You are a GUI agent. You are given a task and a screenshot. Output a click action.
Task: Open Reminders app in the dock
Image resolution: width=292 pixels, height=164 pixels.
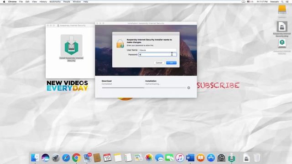pyautogui.click(x=128, y=158)
